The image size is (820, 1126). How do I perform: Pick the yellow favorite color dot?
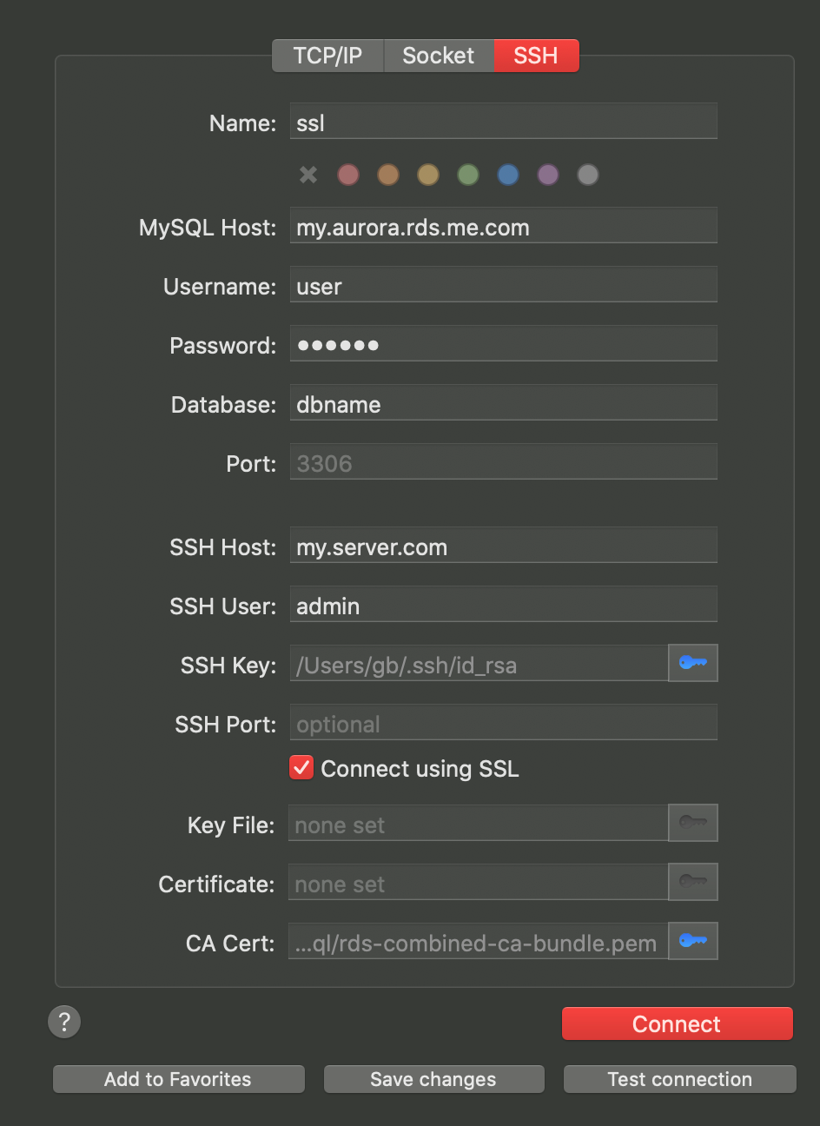(428, 175)
